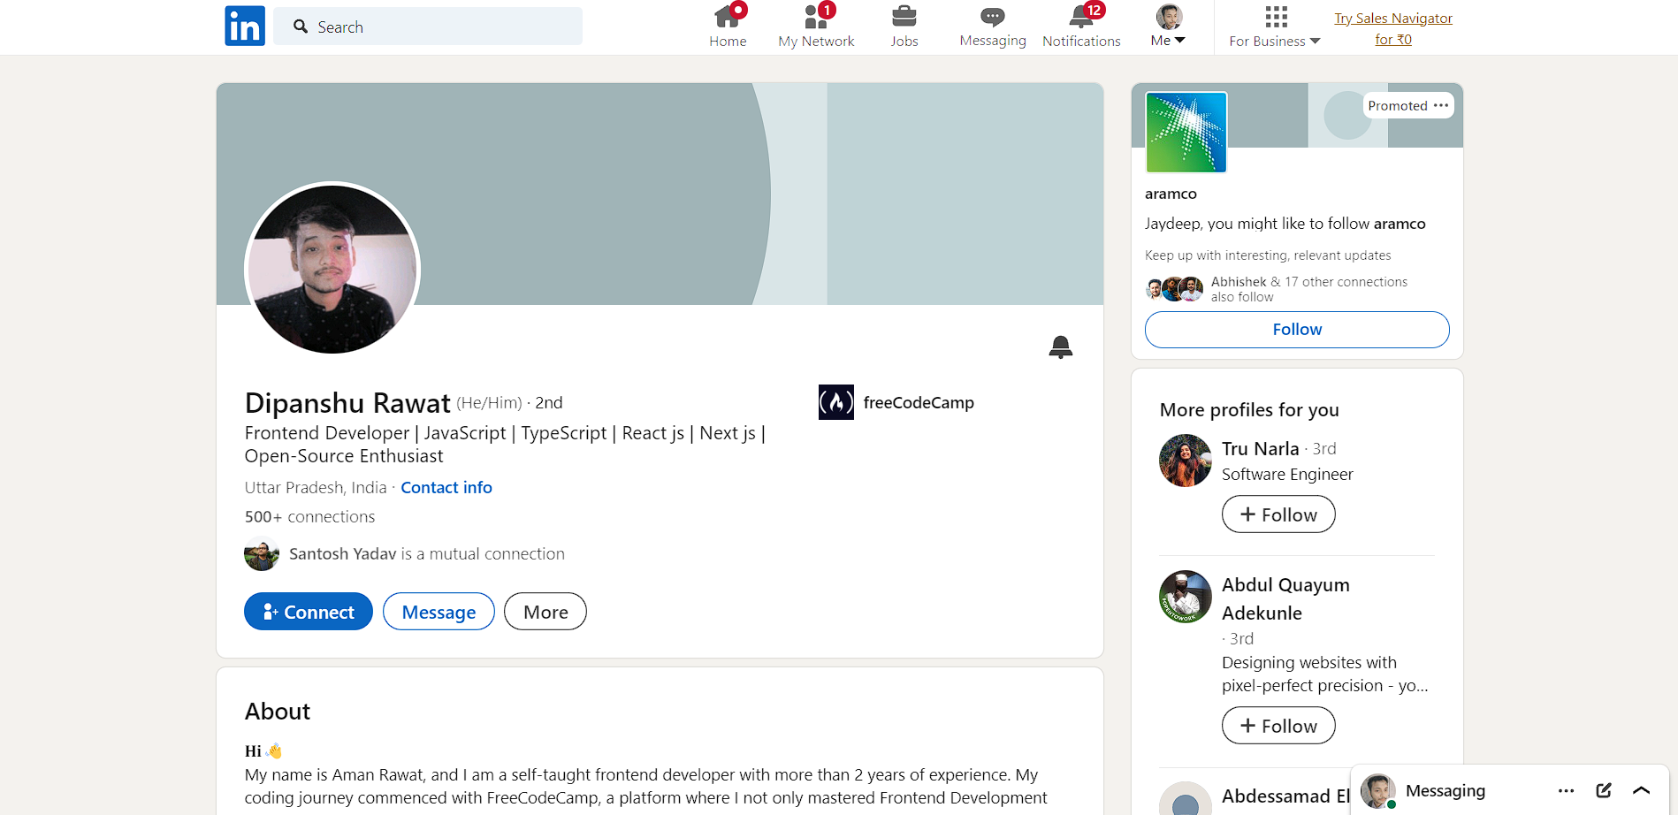Open Abdul Quayum Adekunle's profile picture

click(1185, 597)
